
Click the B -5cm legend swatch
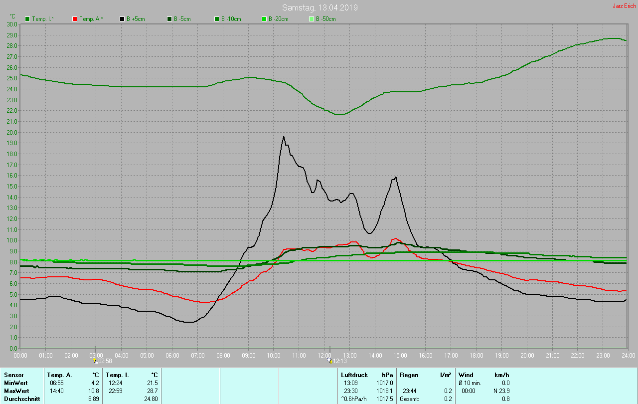pos(169,19)
